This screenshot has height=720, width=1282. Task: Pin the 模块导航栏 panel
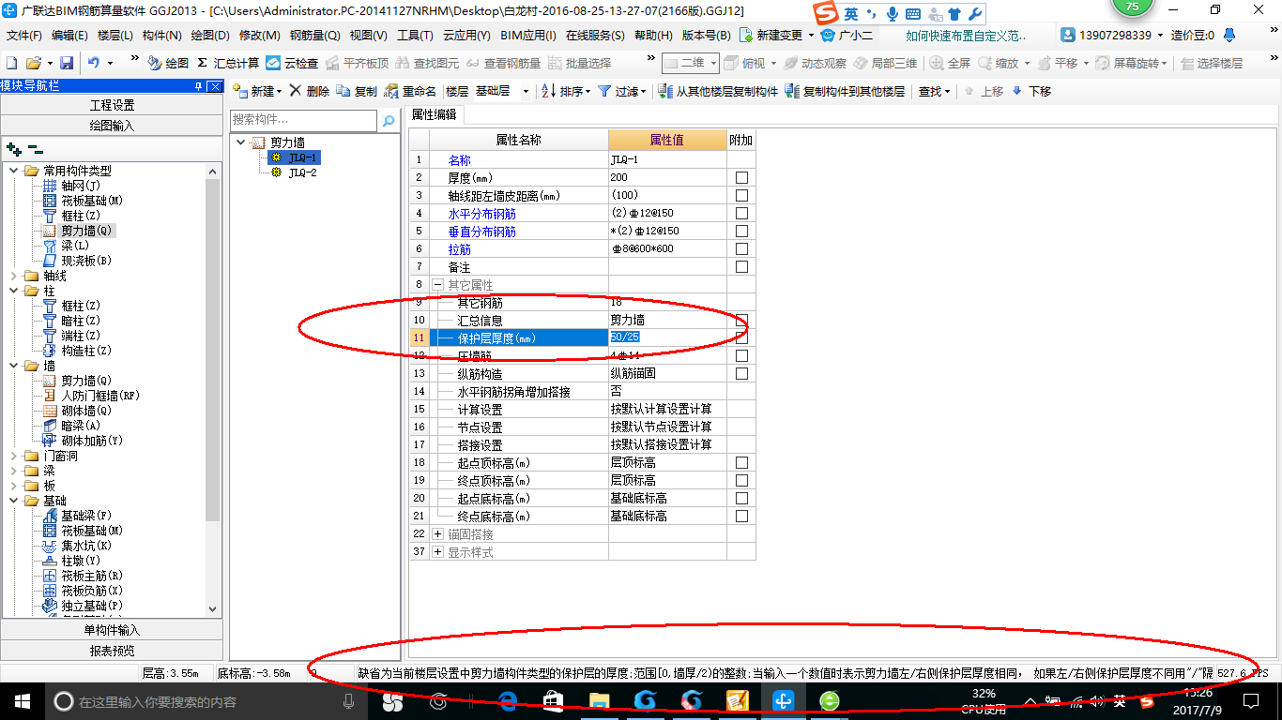198,86
